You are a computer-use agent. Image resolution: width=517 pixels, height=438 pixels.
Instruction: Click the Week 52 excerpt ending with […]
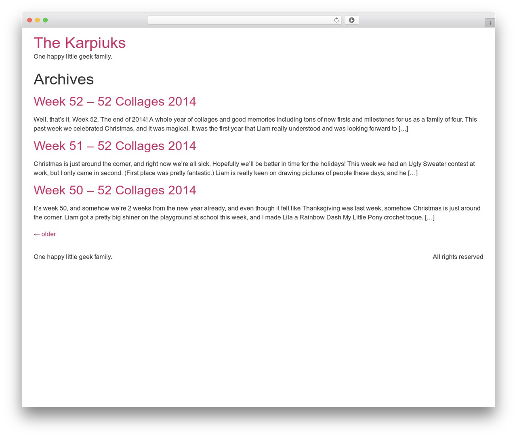[x=255, y=124]
